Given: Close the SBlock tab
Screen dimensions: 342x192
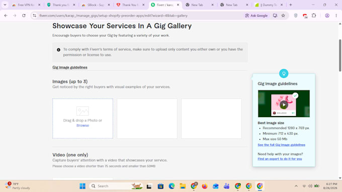Looking at the screenshot, I should coord(109,5).
